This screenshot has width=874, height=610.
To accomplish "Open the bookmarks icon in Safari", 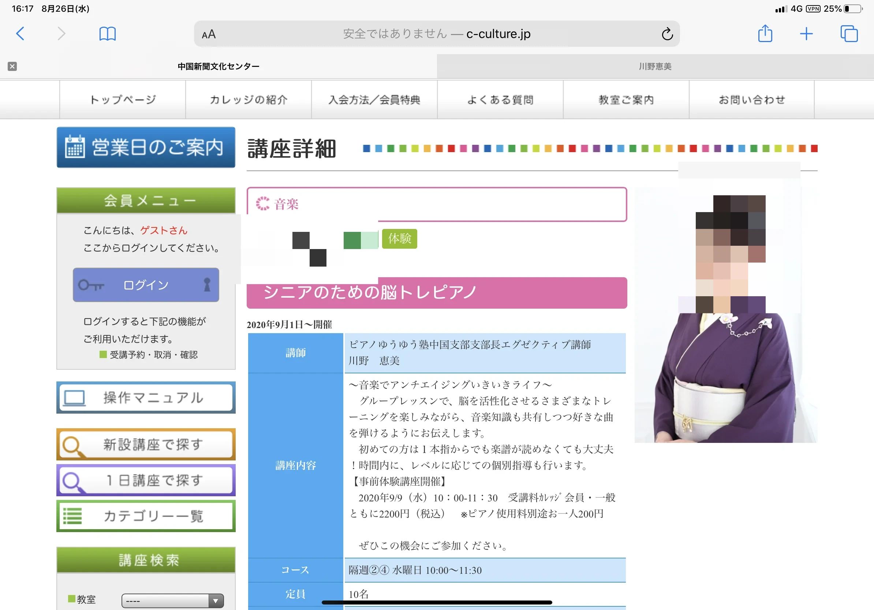I will point(107,34).
